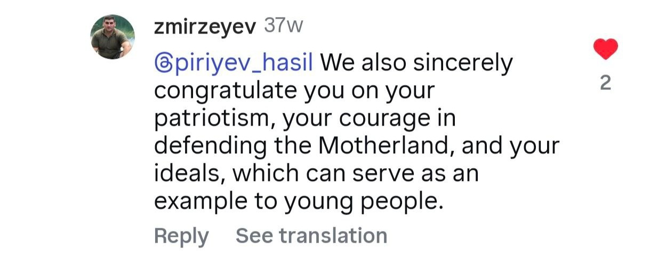Click See translation under the comment
The image size is (650, 264).
click(x=311, y=235)
